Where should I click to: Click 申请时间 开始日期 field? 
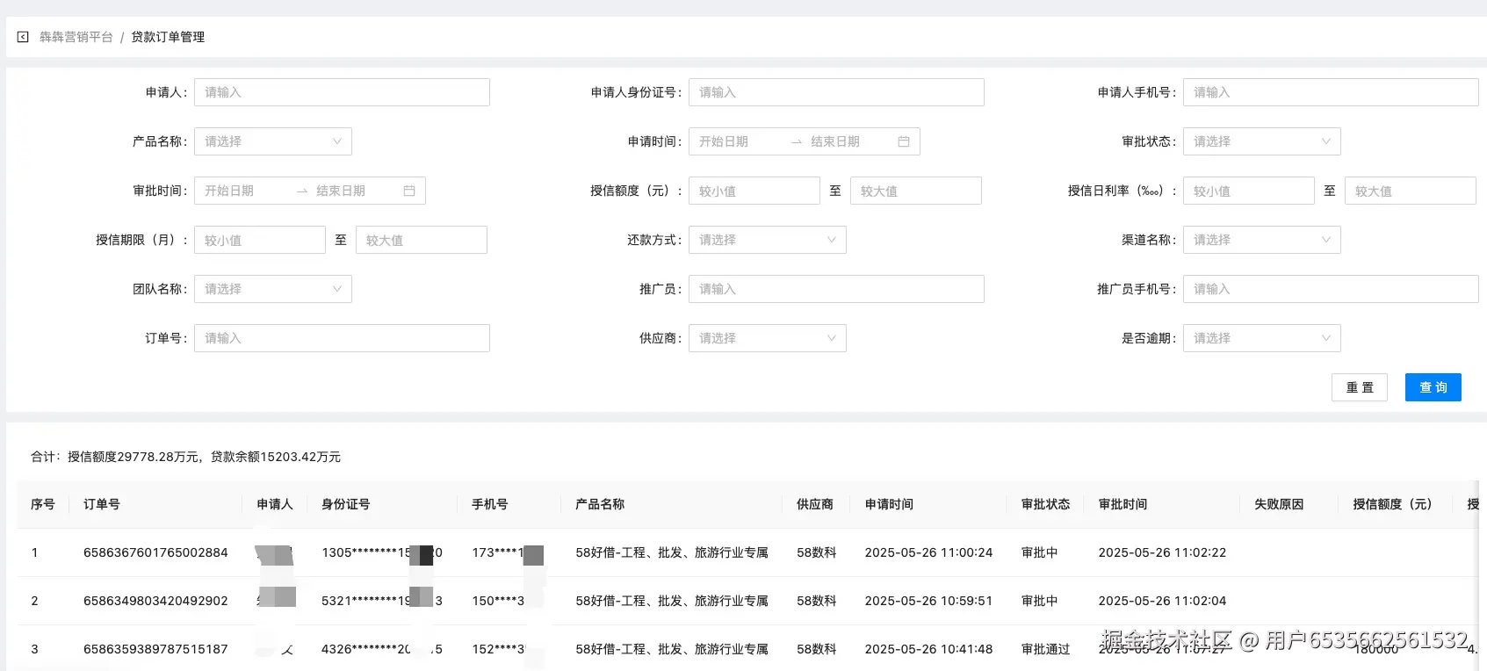tap(738, 141)
